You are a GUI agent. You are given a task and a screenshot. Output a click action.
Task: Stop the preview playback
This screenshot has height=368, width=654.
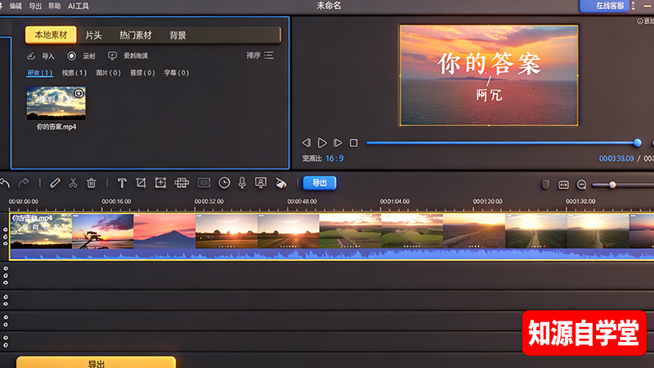click(x=354, y=142)
